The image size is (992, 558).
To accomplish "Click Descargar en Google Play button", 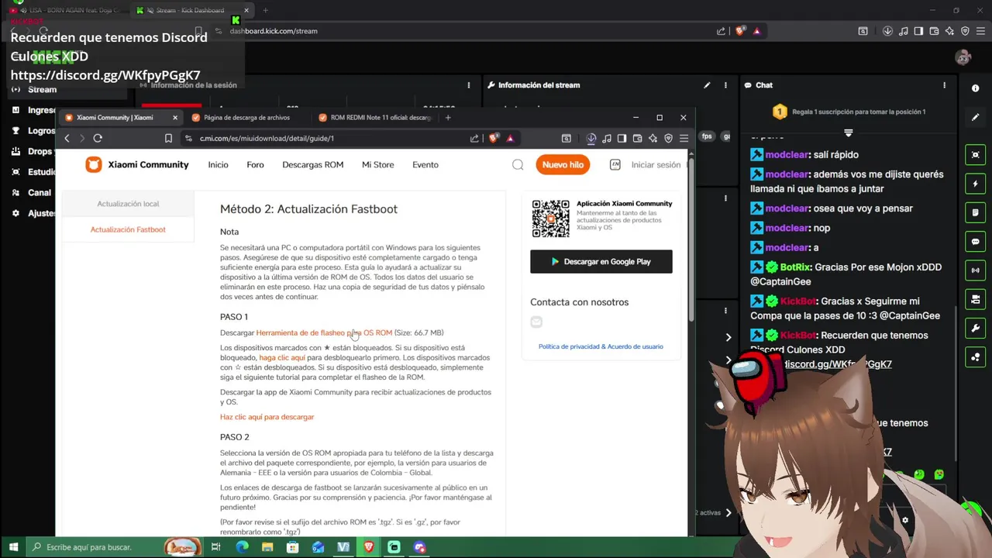I will [x=601, y=261].
